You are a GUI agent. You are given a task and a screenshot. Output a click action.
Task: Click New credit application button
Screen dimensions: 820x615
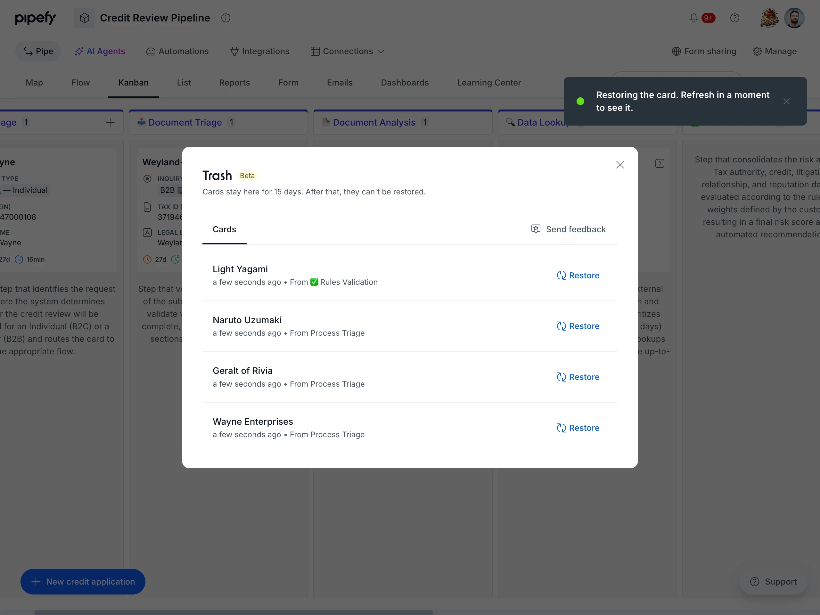click(x=83, y=582)
